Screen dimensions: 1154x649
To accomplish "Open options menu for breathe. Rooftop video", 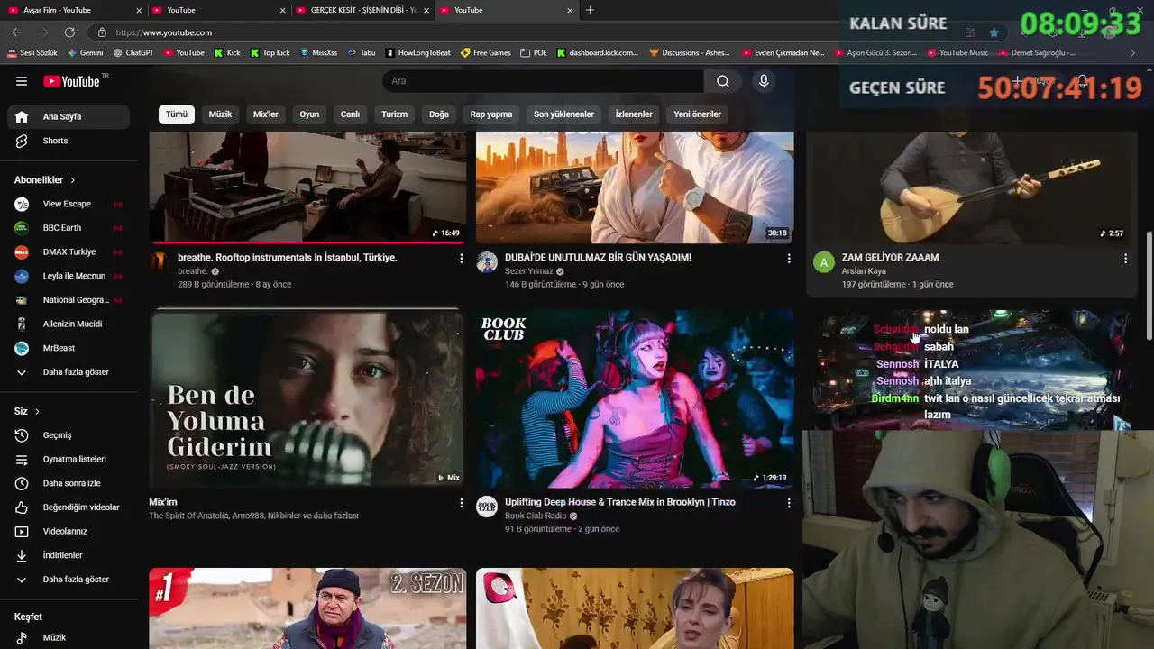I will pos(462,259).
